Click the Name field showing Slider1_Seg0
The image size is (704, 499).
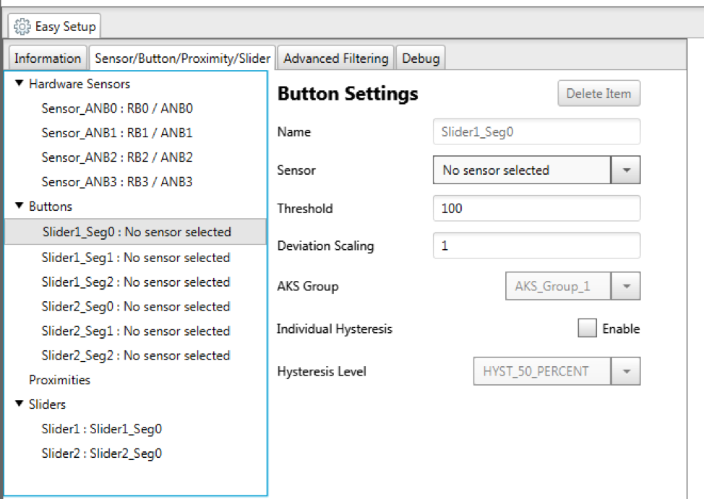click(536, 131)
